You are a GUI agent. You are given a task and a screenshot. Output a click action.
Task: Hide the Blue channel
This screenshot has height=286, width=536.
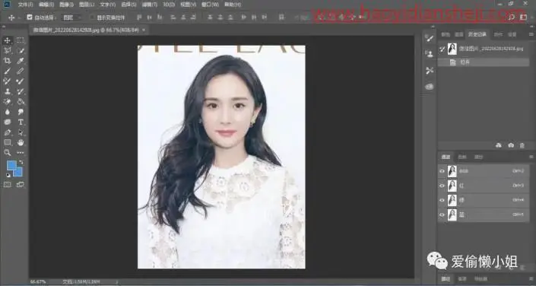442,214
